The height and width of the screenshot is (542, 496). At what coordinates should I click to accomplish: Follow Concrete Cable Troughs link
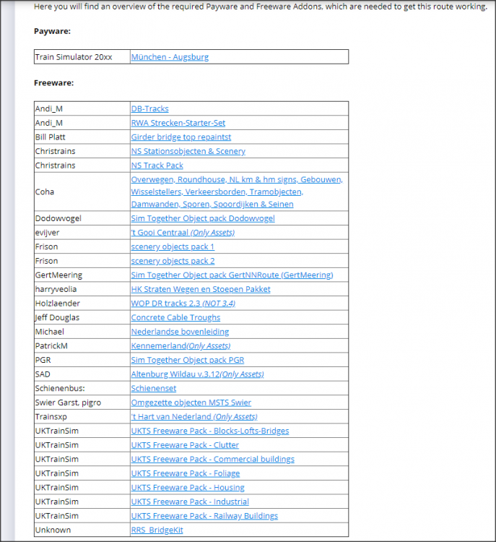(175, 318)
